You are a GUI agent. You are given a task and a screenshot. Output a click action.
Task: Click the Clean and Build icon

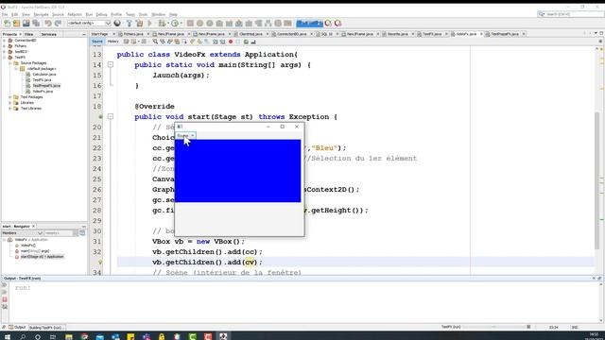(139, 24)
